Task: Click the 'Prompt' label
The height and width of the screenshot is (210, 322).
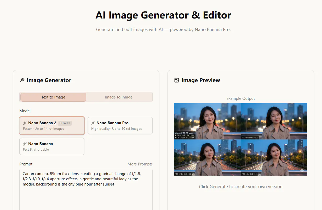Action: coord(26,164)
